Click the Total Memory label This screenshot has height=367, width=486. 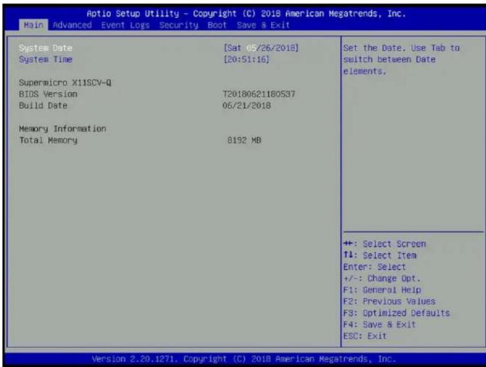point(48,140)
